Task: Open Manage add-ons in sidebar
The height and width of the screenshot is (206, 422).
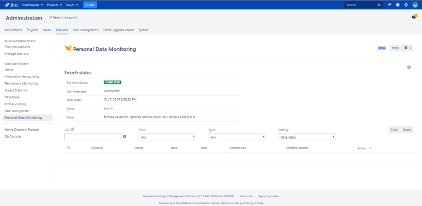Action: (16, 54)
